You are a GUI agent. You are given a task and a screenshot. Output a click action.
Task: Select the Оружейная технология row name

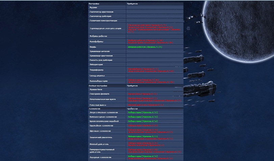click(102, 126)
